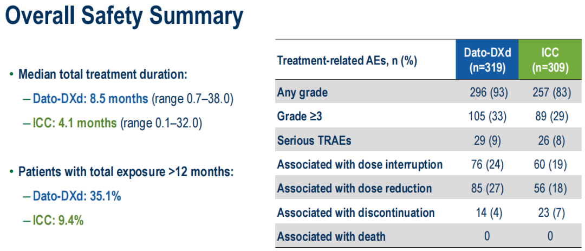585x251 pixels.
Task: Select the "Dato-DXd: 8.5 months" text
Action: pyautogui.click(x=90, y=99)
